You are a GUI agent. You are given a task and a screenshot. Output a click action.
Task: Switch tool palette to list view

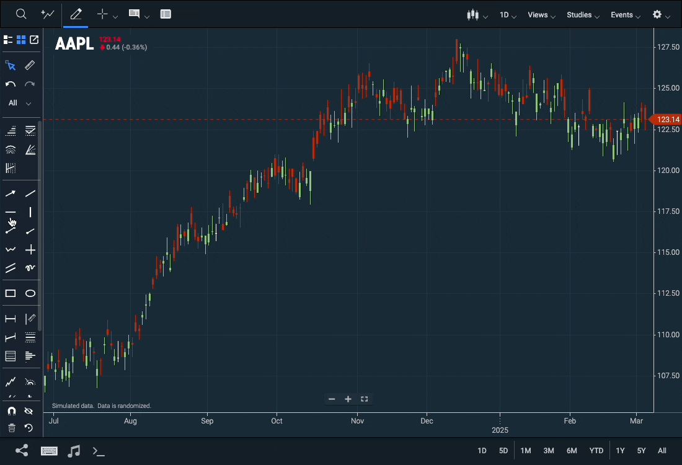pyautogui.click(x=8, y=40)
